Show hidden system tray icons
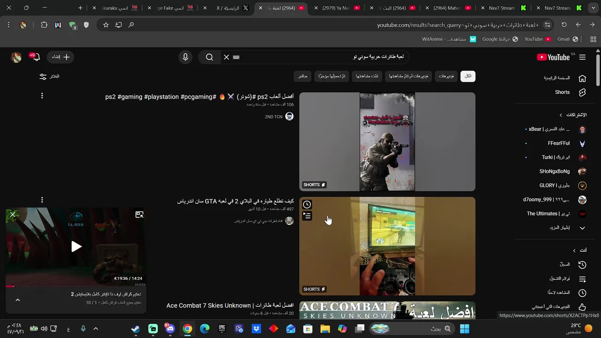This screenshot has width=601, height=338. pyautogui.click(x=96, y=329)
